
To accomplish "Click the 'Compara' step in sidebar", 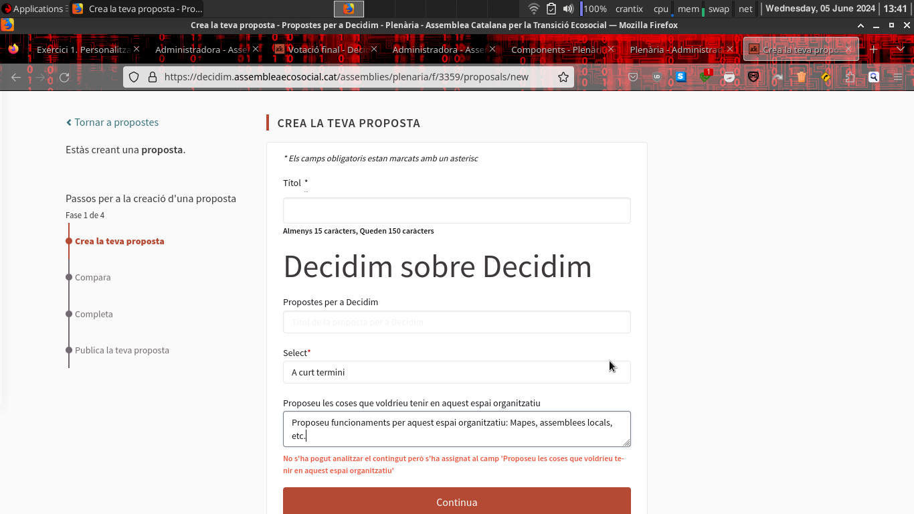I will [x=93, y=277].
